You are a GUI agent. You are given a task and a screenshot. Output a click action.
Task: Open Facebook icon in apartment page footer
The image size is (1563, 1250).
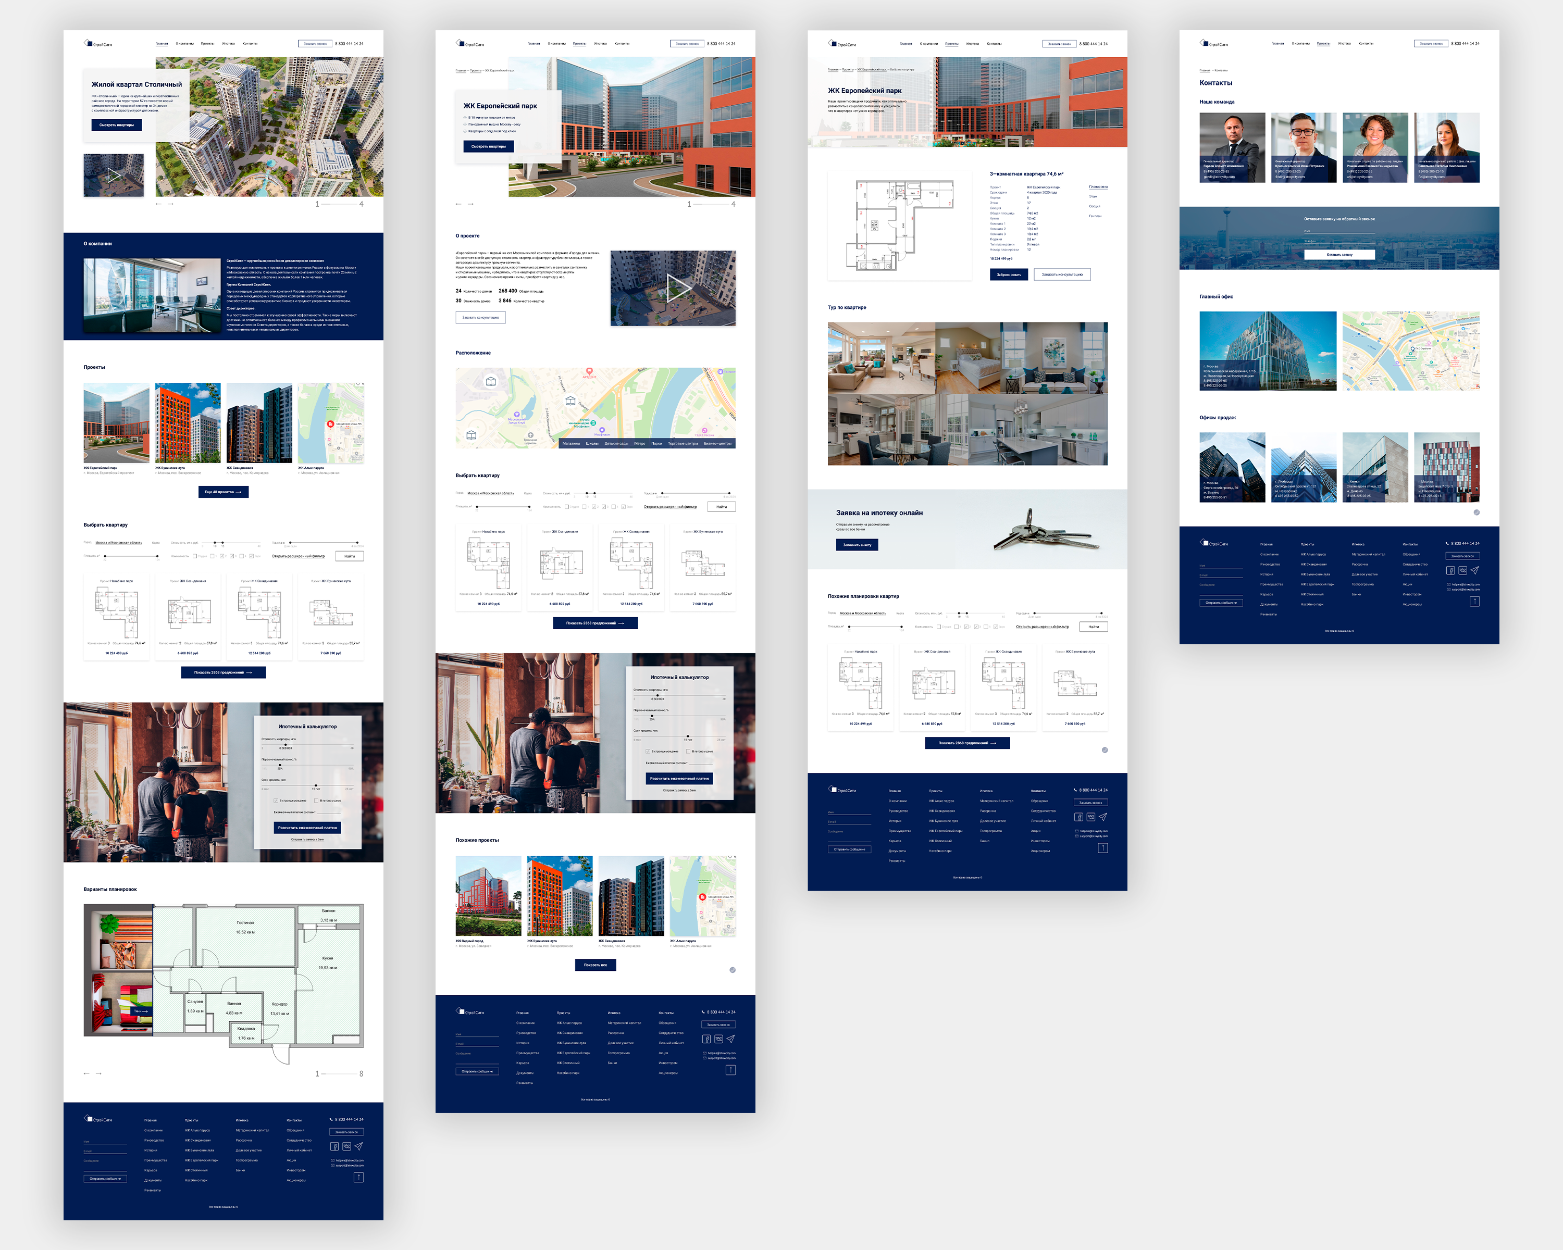pos(1078,817)
